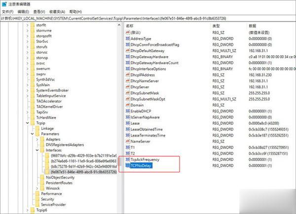This screenshot has height=214, width=296.
Task: Click the 0x0000a8c0 (43200) data value
Action: point(264,123)
